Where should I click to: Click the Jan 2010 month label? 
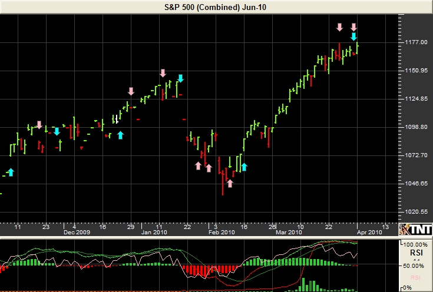[154, 232]
